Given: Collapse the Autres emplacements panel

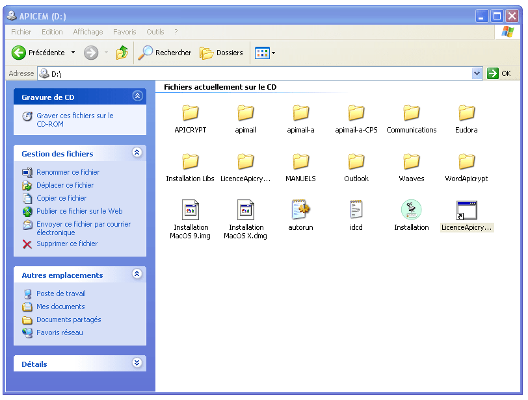Looking at the screenshot, I should click(x=137, y=274).
